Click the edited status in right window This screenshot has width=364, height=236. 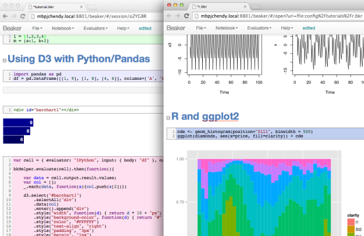[309, 28]
